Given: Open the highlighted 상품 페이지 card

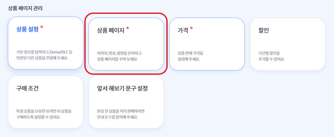Looking at the screenshot, I should tap(126, 44).
